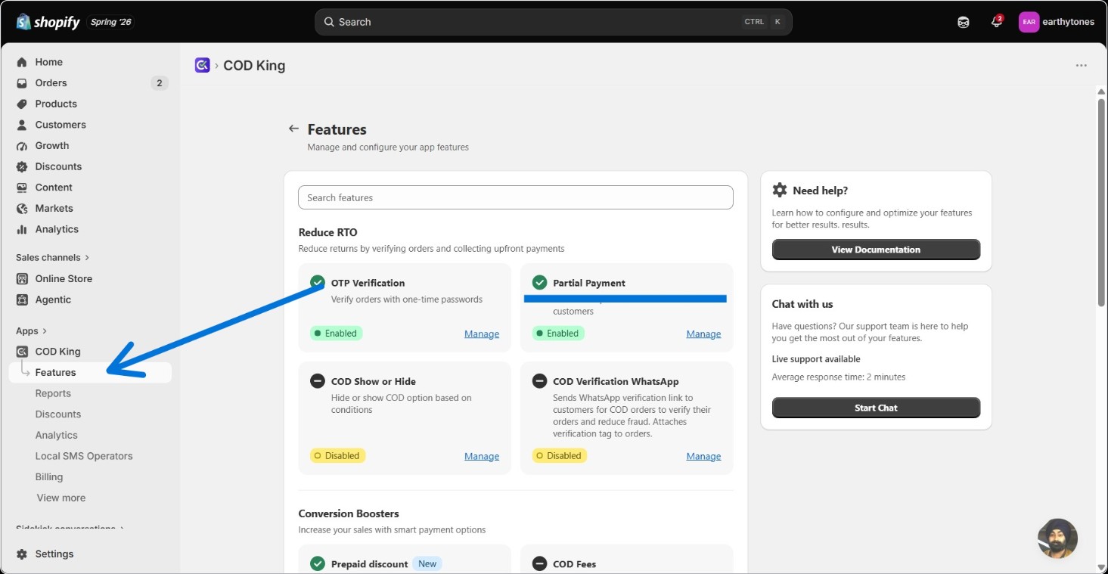Expand View more under COD King
This screenshot has height=574, width=1108.
click(61, 498)
